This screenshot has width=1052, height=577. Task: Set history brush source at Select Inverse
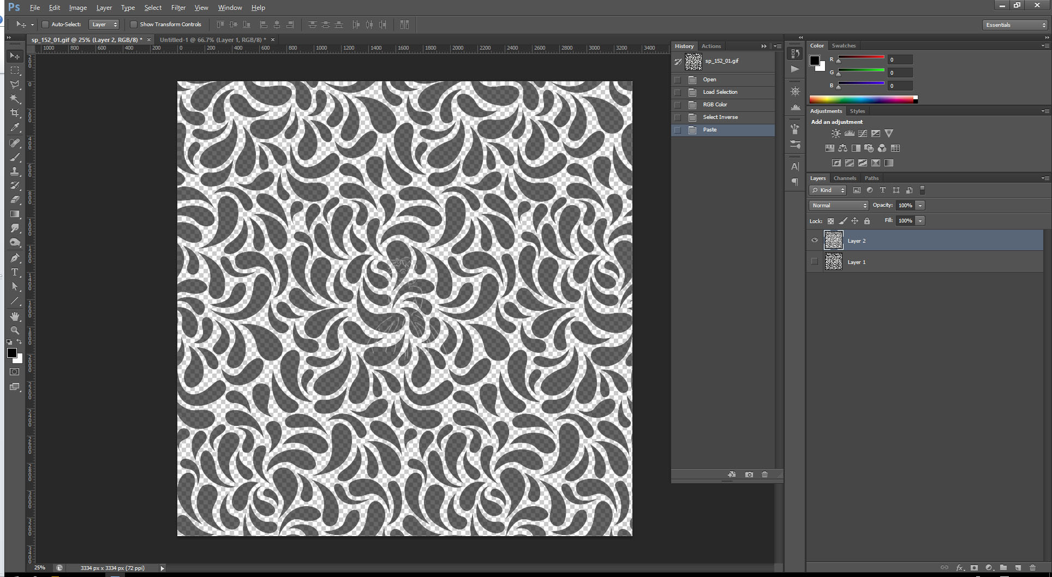click(x=678, y=117)
